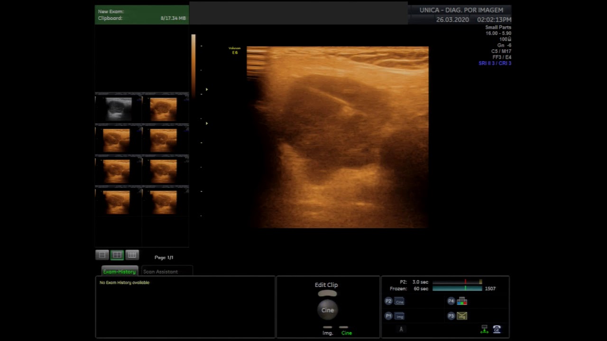607x341 pixels.
Task: Click the green network connection icon
Action: (x=484, y=329)
